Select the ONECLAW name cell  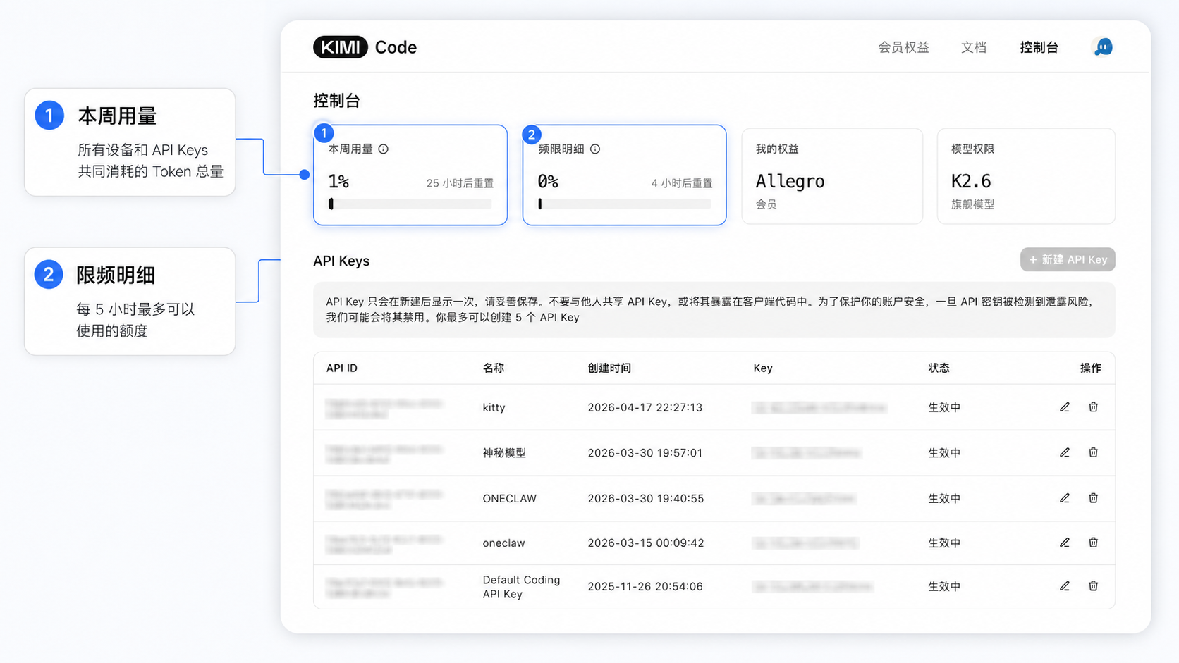pyautogui.click(x=510, y=498)
